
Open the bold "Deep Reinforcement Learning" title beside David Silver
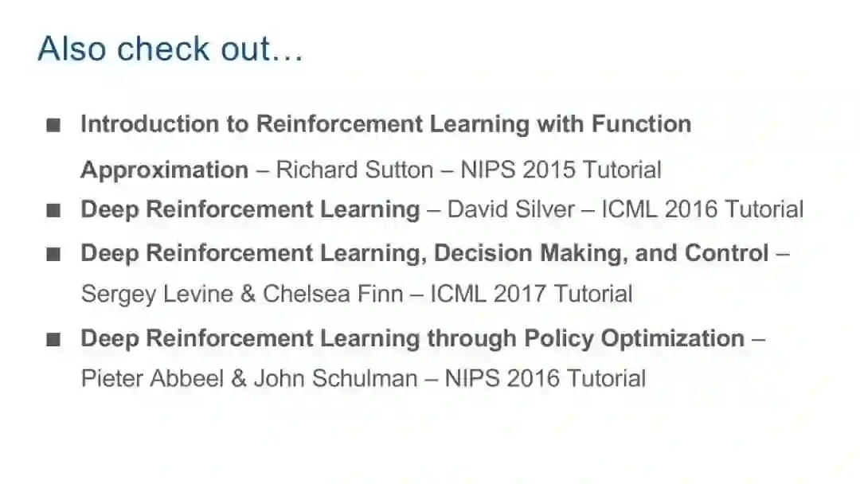[x=250, y=209]
